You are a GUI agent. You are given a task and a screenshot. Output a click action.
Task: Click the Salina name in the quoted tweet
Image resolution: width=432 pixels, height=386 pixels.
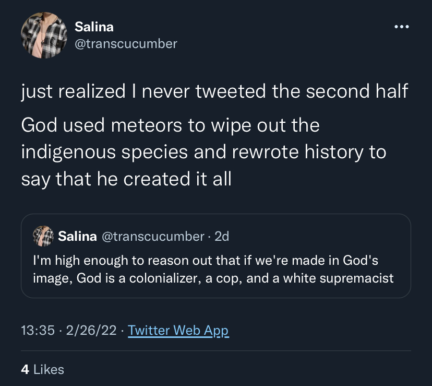click(x=77, y=237)
